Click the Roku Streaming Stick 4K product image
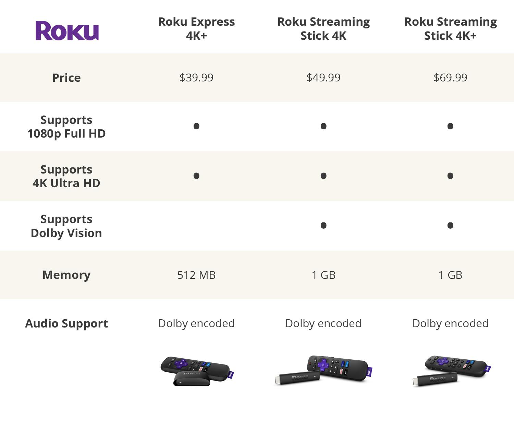The height and width of the screenshot is (424, 514). pos(323,370)
